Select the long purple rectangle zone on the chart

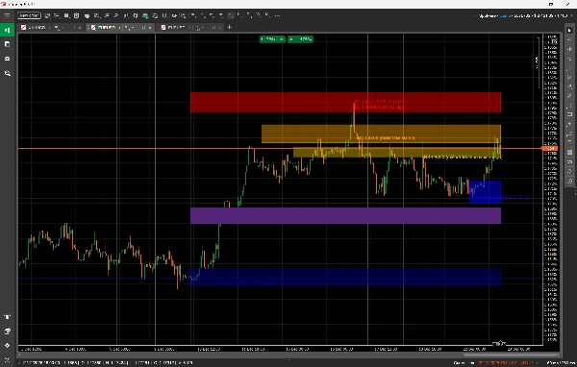(345, 216)
